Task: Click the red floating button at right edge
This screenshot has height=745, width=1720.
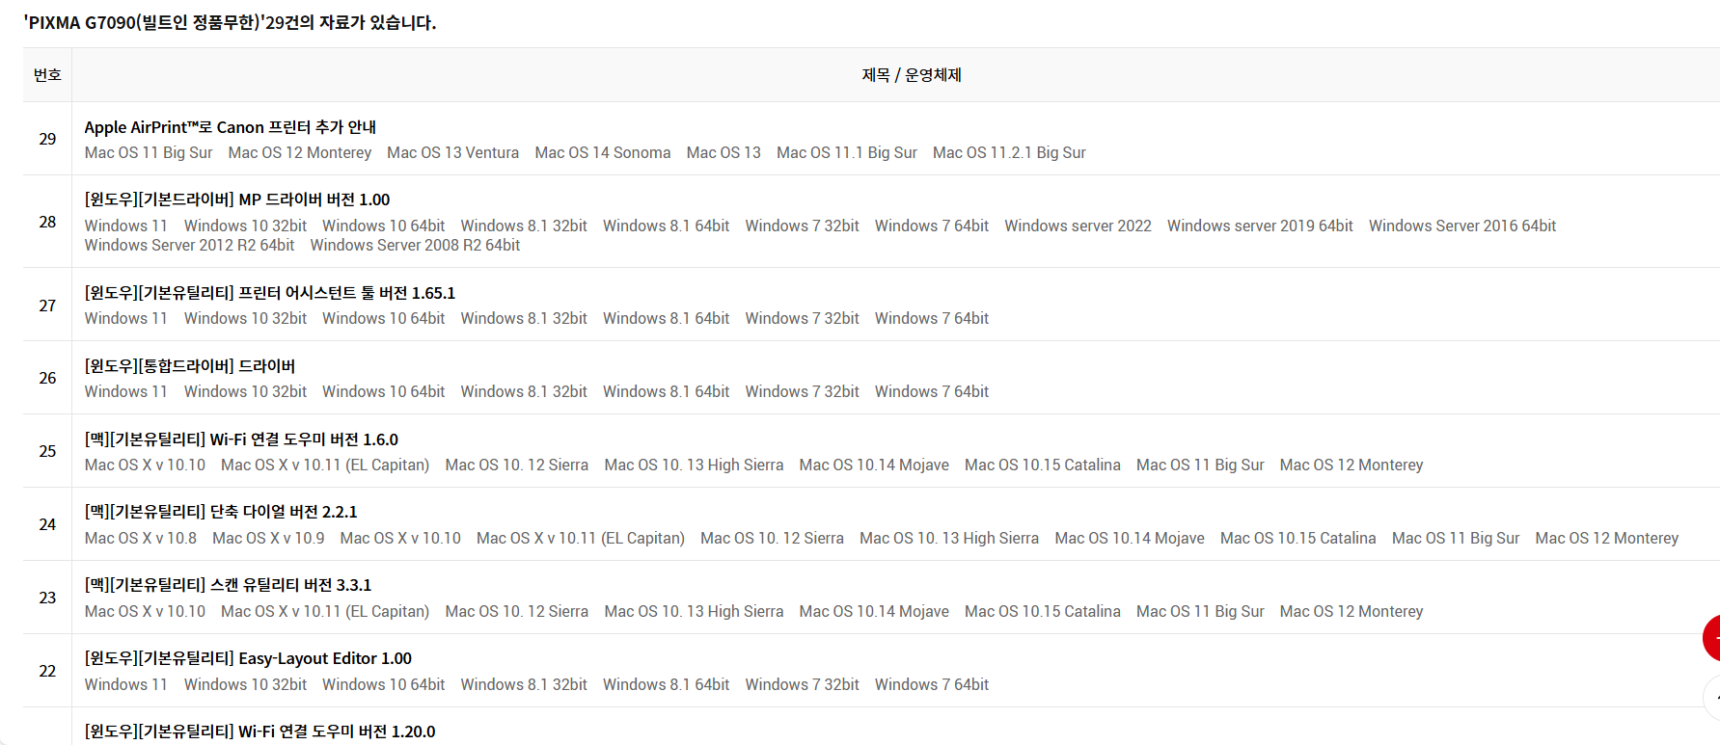Action: [1712, 638]
